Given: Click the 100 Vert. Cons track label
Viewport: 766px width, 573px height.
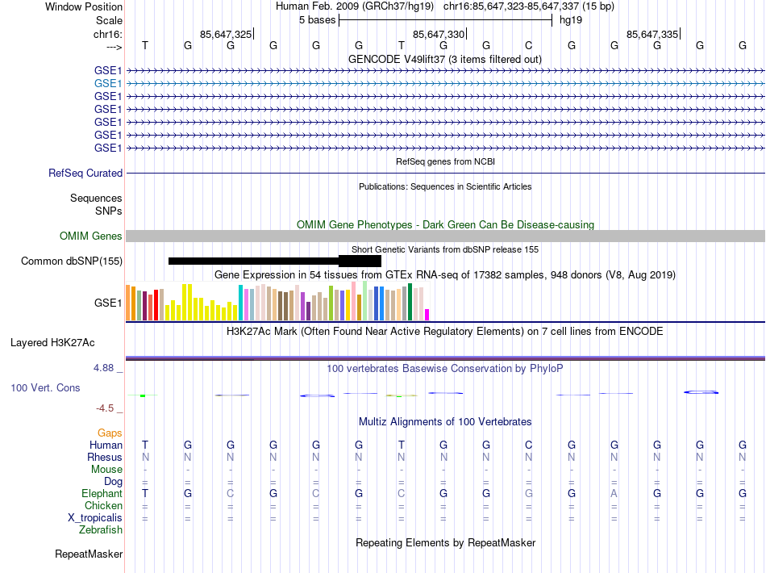Looking at the screenshot, I should (45, 388).
